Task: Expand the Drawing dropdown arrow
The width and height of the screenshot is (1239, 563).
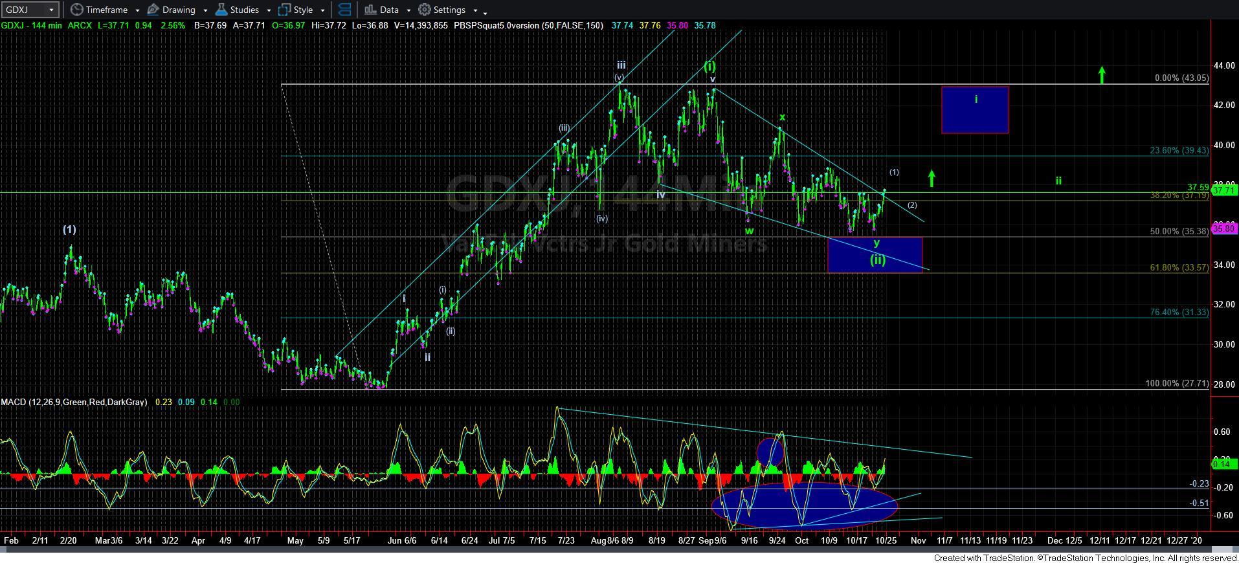Action: pyautogui.click(x=205, y=10)
